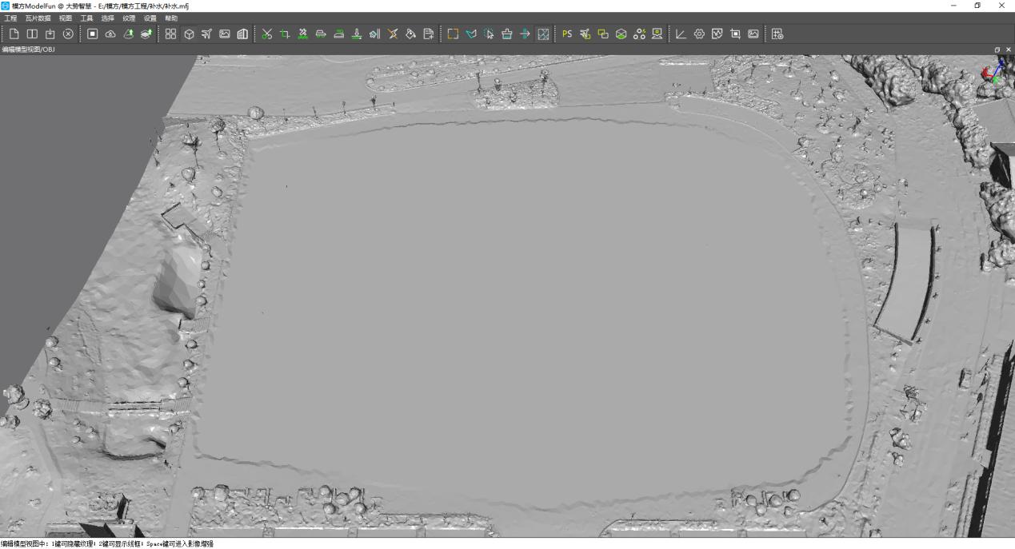Float the OBJ model view panel
The width and height of the screenshot is (1015, 549).
tap(997, 50)
